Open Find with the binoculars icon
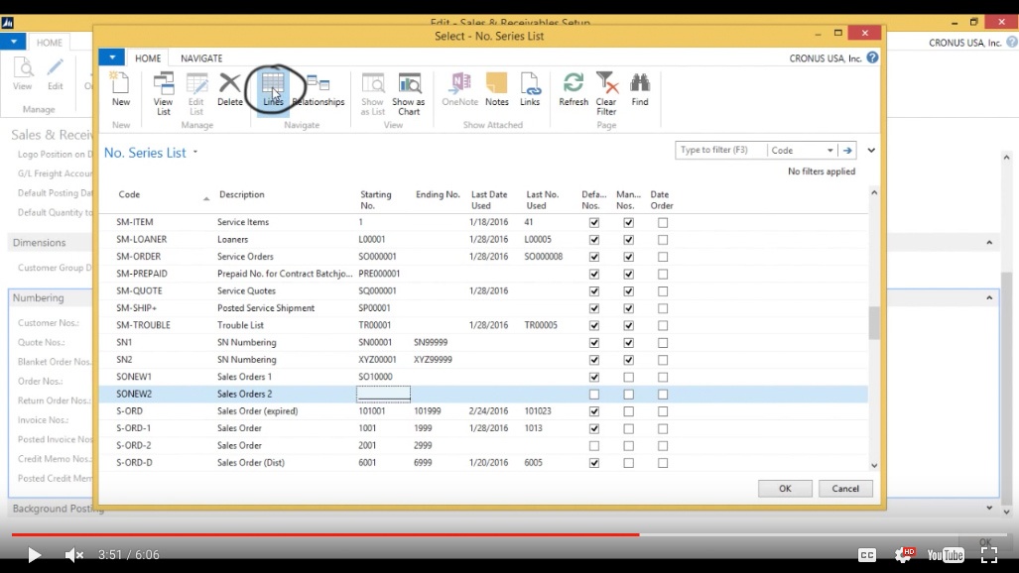This screenshot has width=1019, height=573. (640, 89)
